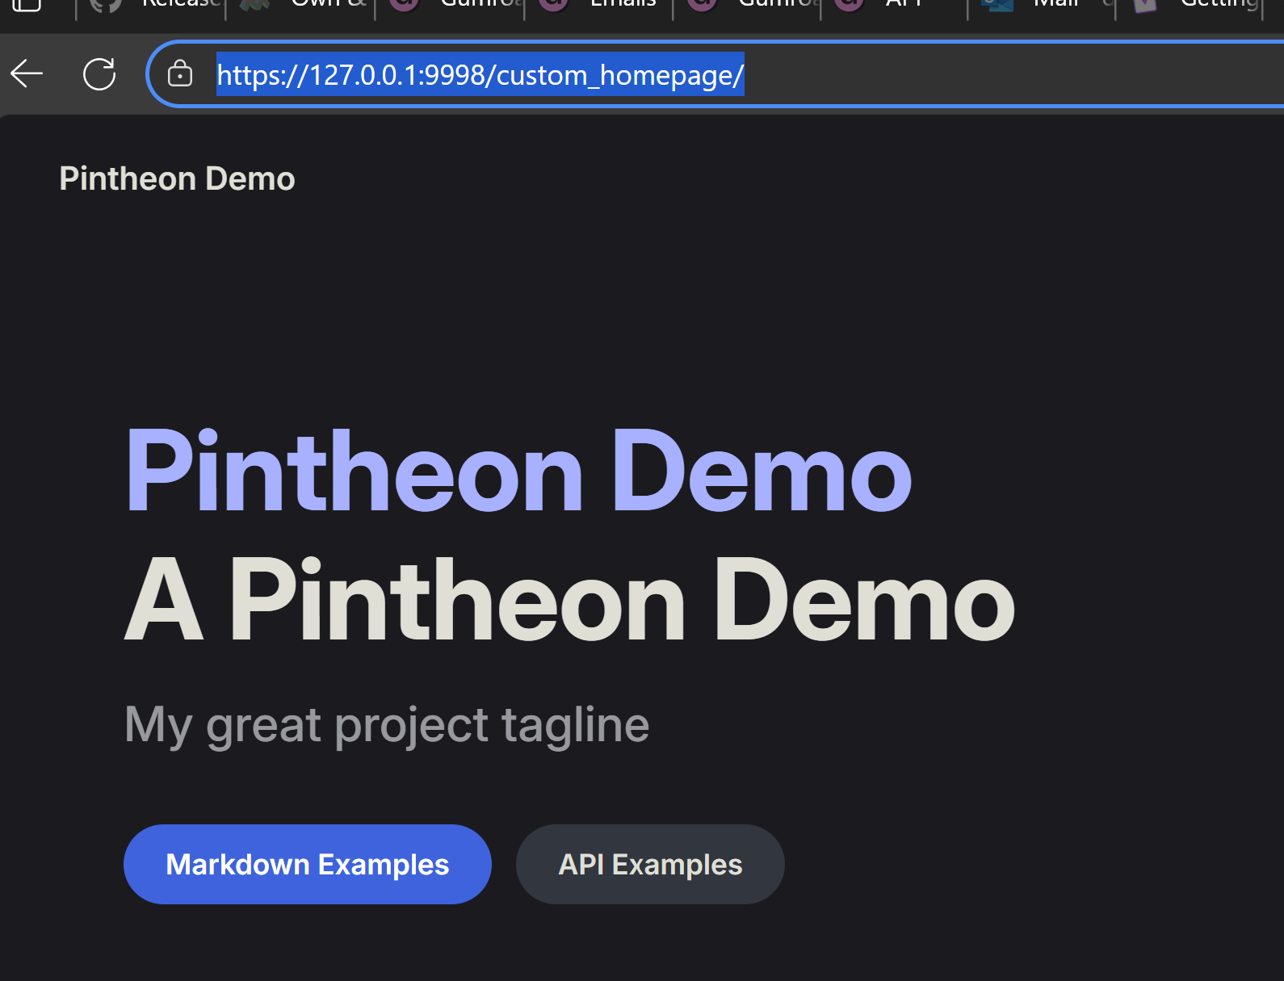Screen dimensions: 1284x981
Task: Select the Mail tab label
Action: (1055, 4)
